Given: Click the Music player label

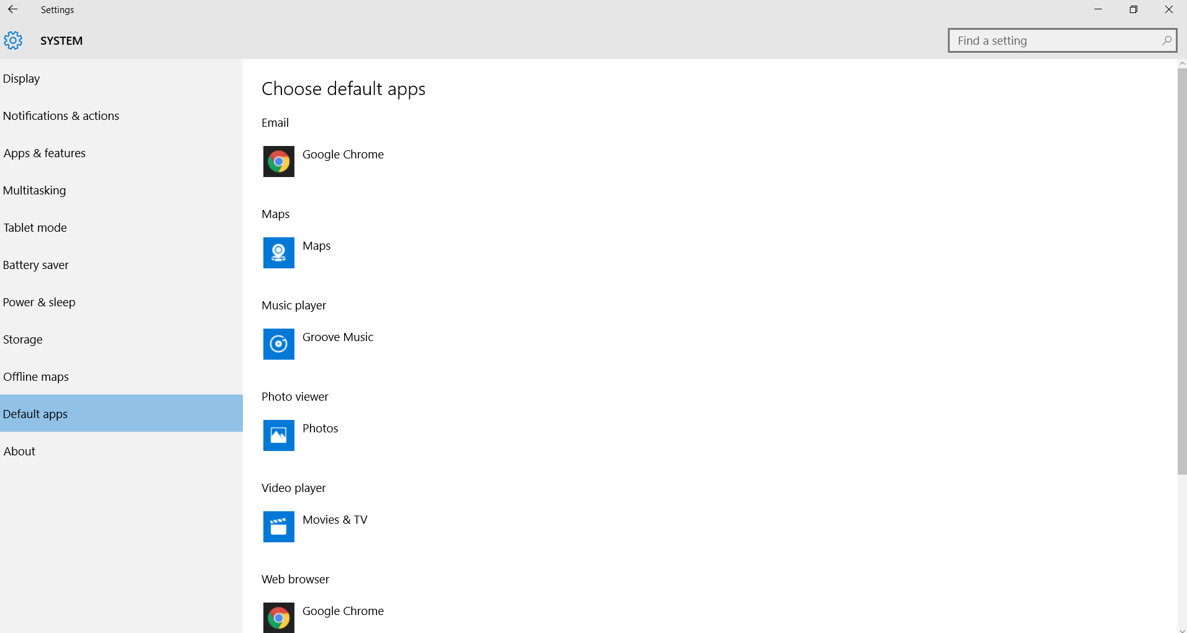Looking at the screenshot, I should (294, 306).
